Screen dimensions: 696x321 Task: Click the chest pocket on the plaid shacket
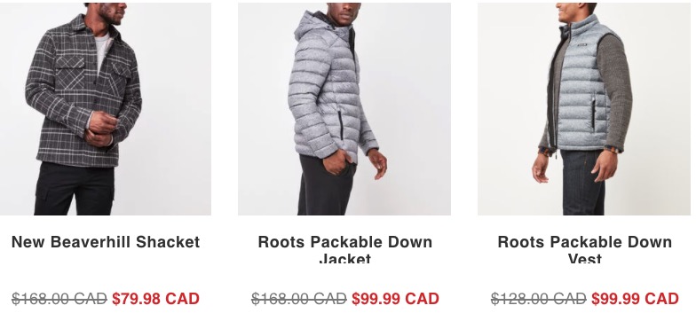[x=69, y=73]
